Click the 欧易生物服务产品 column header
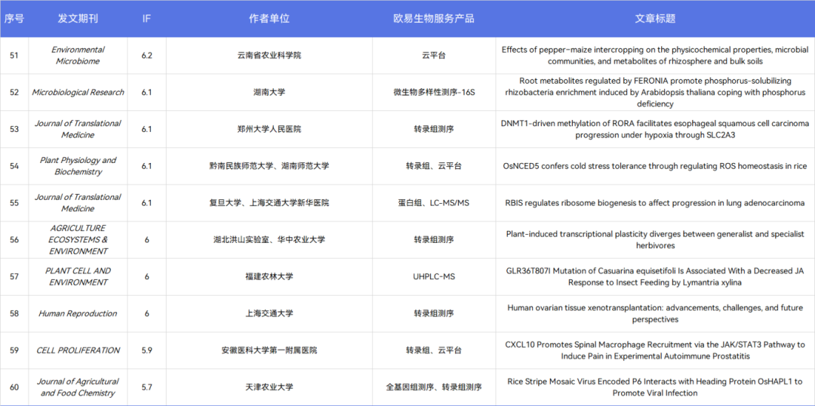The height and width of the screenshot is (406, 815). pyautogui.click(x=433, y=19)
